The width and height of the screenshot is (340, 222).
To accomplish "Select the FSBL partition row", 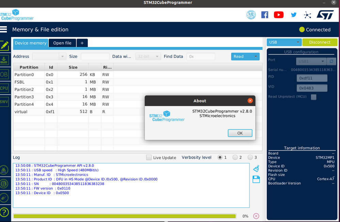I will [x=137, y=82].
